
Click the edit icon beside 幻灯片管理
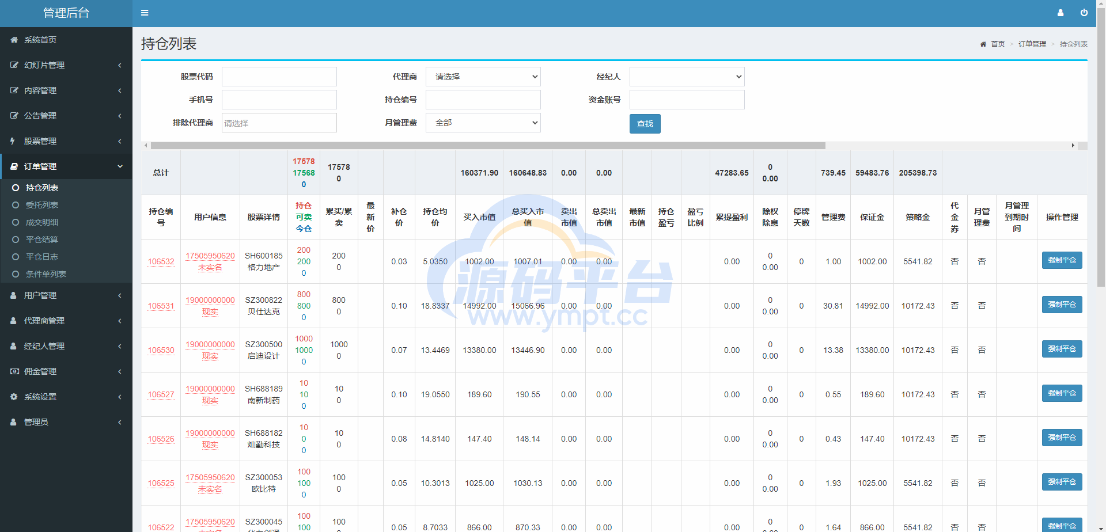(x=14, y=65)
